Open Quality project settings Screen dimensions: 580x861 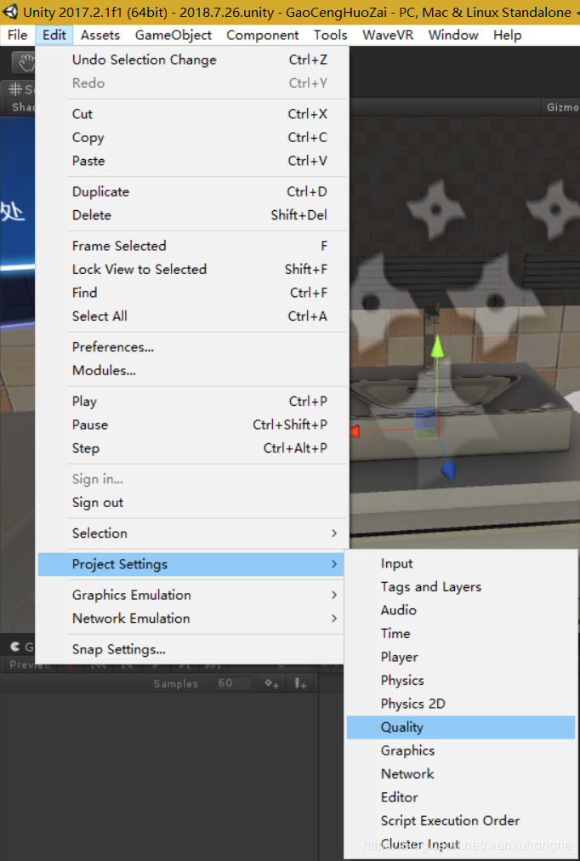point(460,727)
